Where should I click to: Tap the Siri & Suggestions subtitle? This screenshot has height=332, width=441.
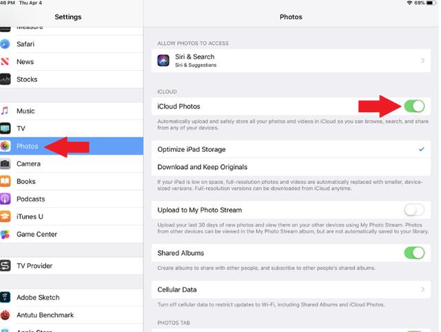[x=196, y=65]
